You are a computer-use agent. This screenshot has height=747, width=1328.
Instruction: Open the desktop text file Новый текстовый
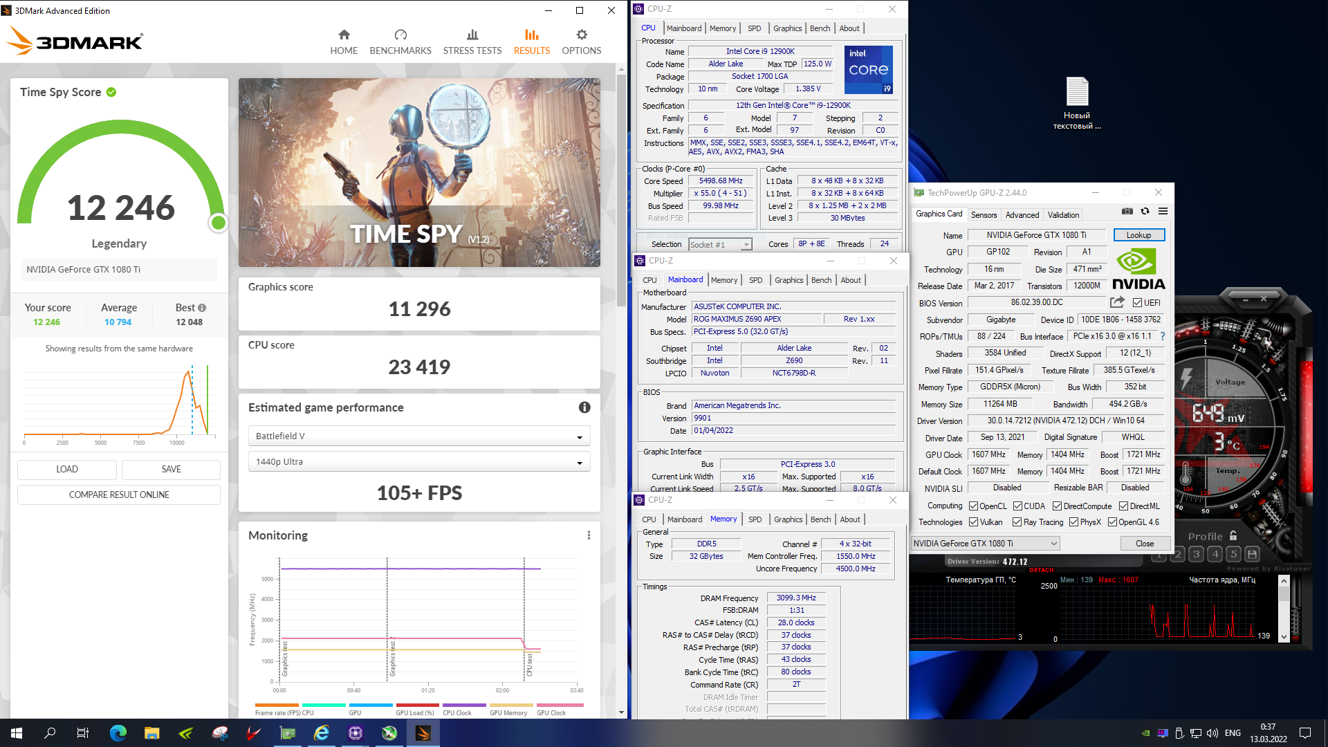(x=1077, y=103)
